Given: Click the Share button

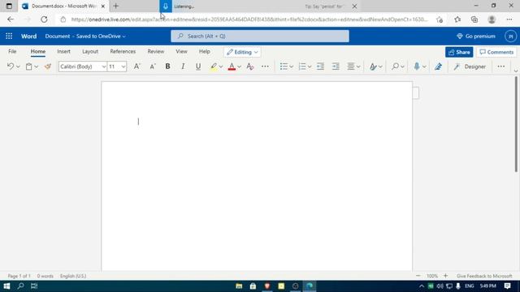Looking at the screenshot, I should (x=459, y=52).
